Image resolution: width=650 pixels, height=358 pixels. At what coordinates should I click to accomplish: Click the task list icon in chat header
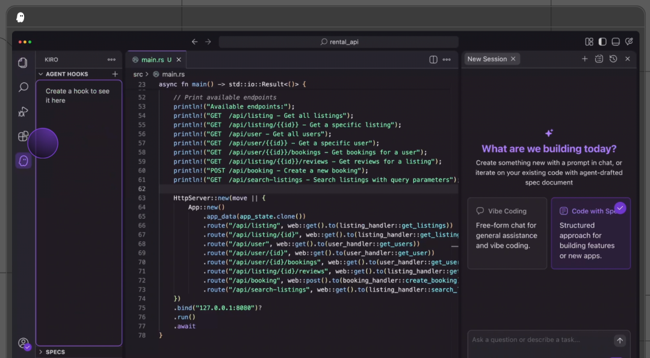tap(599, 59)
